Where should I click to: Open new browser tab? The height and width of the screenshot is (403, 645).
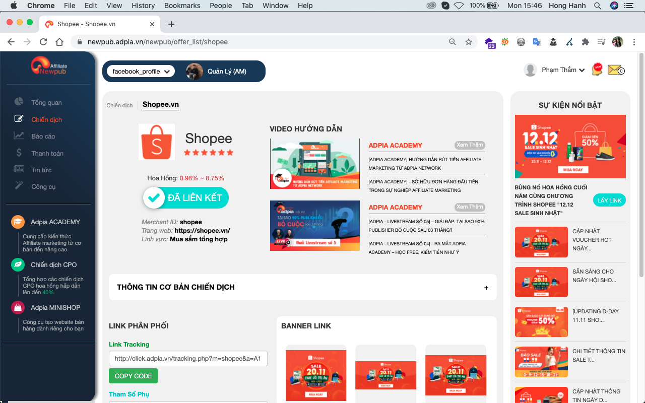[171, 24]
